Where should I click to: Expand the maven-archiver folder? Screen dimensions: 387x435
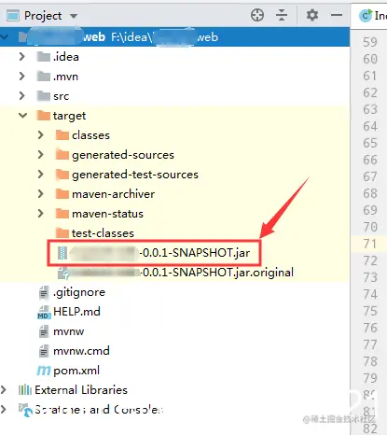tap(40, 194)
